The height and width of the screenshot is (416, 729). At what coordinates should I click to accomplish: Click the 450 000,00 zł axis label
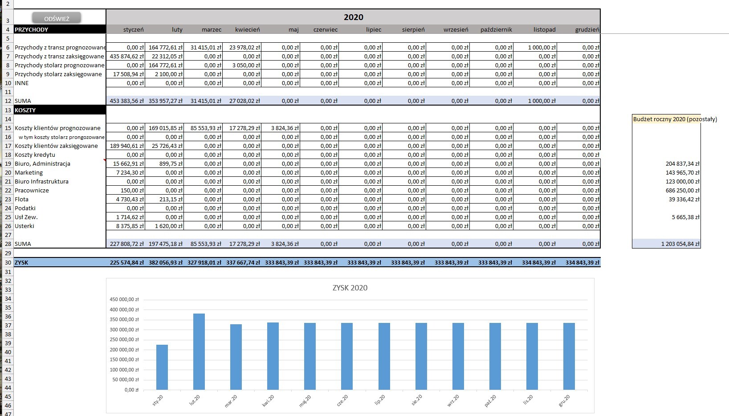pos(124,299)
